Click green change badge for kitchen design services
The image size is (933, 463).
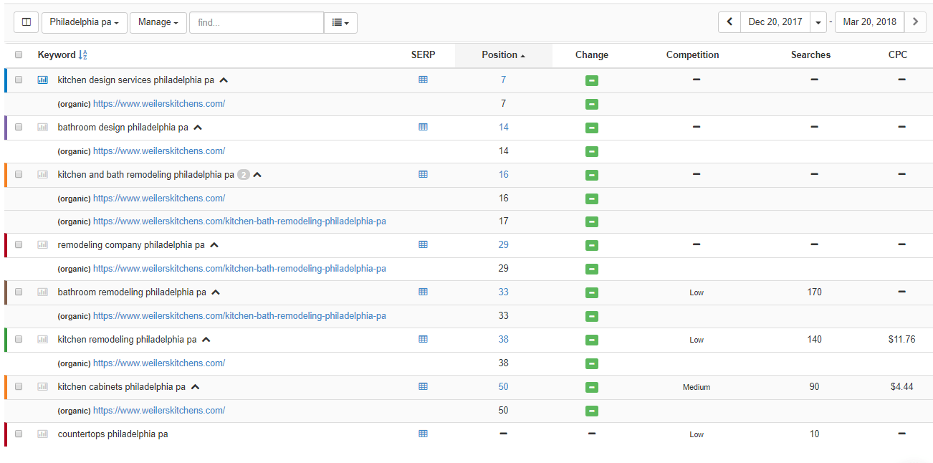tap(592, 81)
